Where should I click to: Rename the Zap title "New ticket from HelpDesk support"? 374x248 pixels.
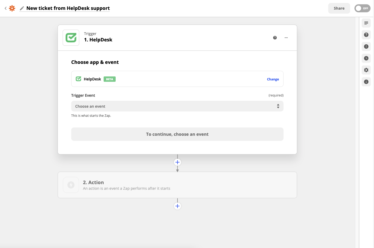click(68, 8)
